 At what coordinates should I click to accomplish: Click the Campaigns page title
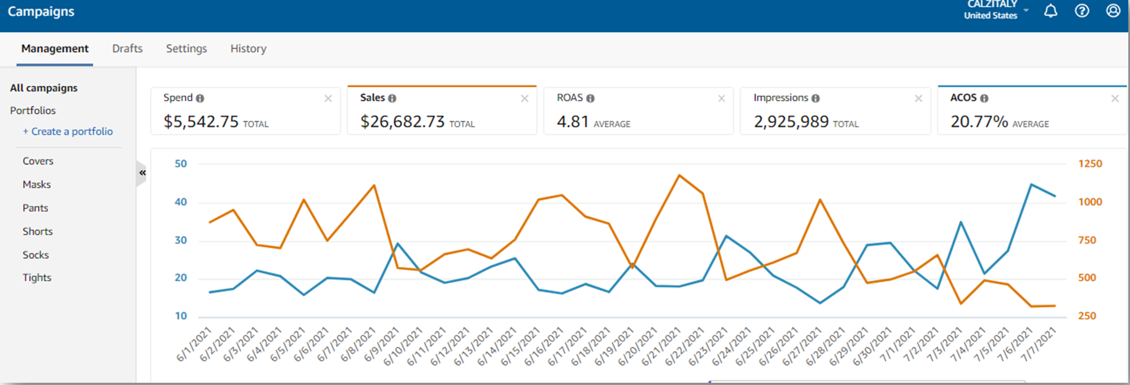point(41,11)
